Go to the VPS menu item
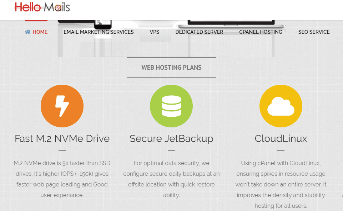This screenshot has height=211, width=343. coord(155,32)
